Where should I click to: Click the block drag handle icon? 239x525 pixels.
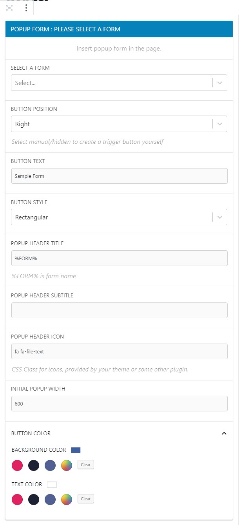[9, 8]
